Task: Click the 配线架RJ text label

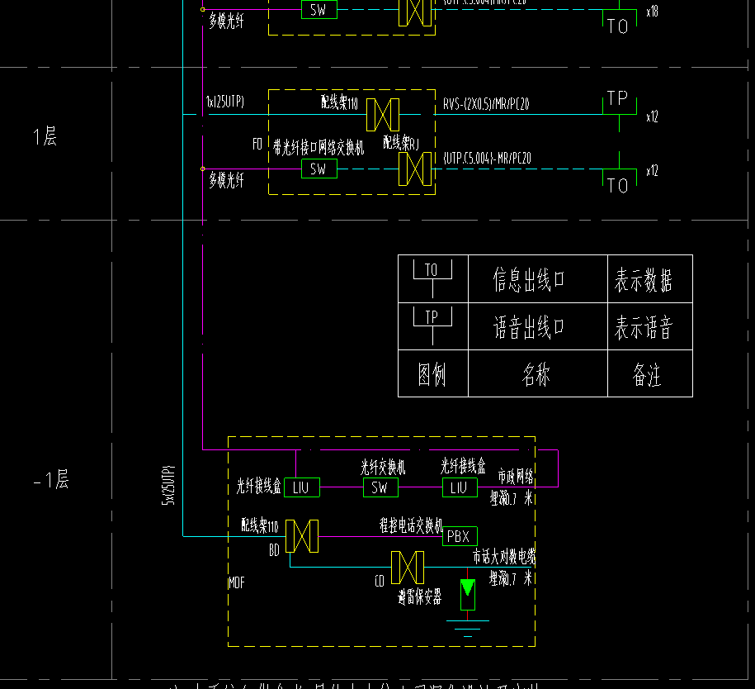Action: click(x=401, y=143)
